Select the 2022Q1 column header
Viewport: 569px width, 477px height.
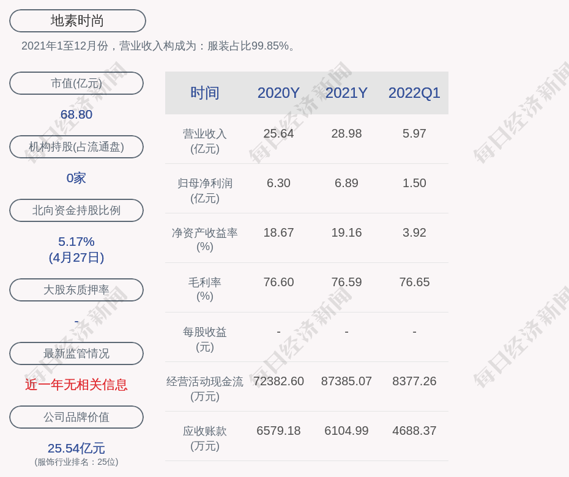click(x=414, y=93)
